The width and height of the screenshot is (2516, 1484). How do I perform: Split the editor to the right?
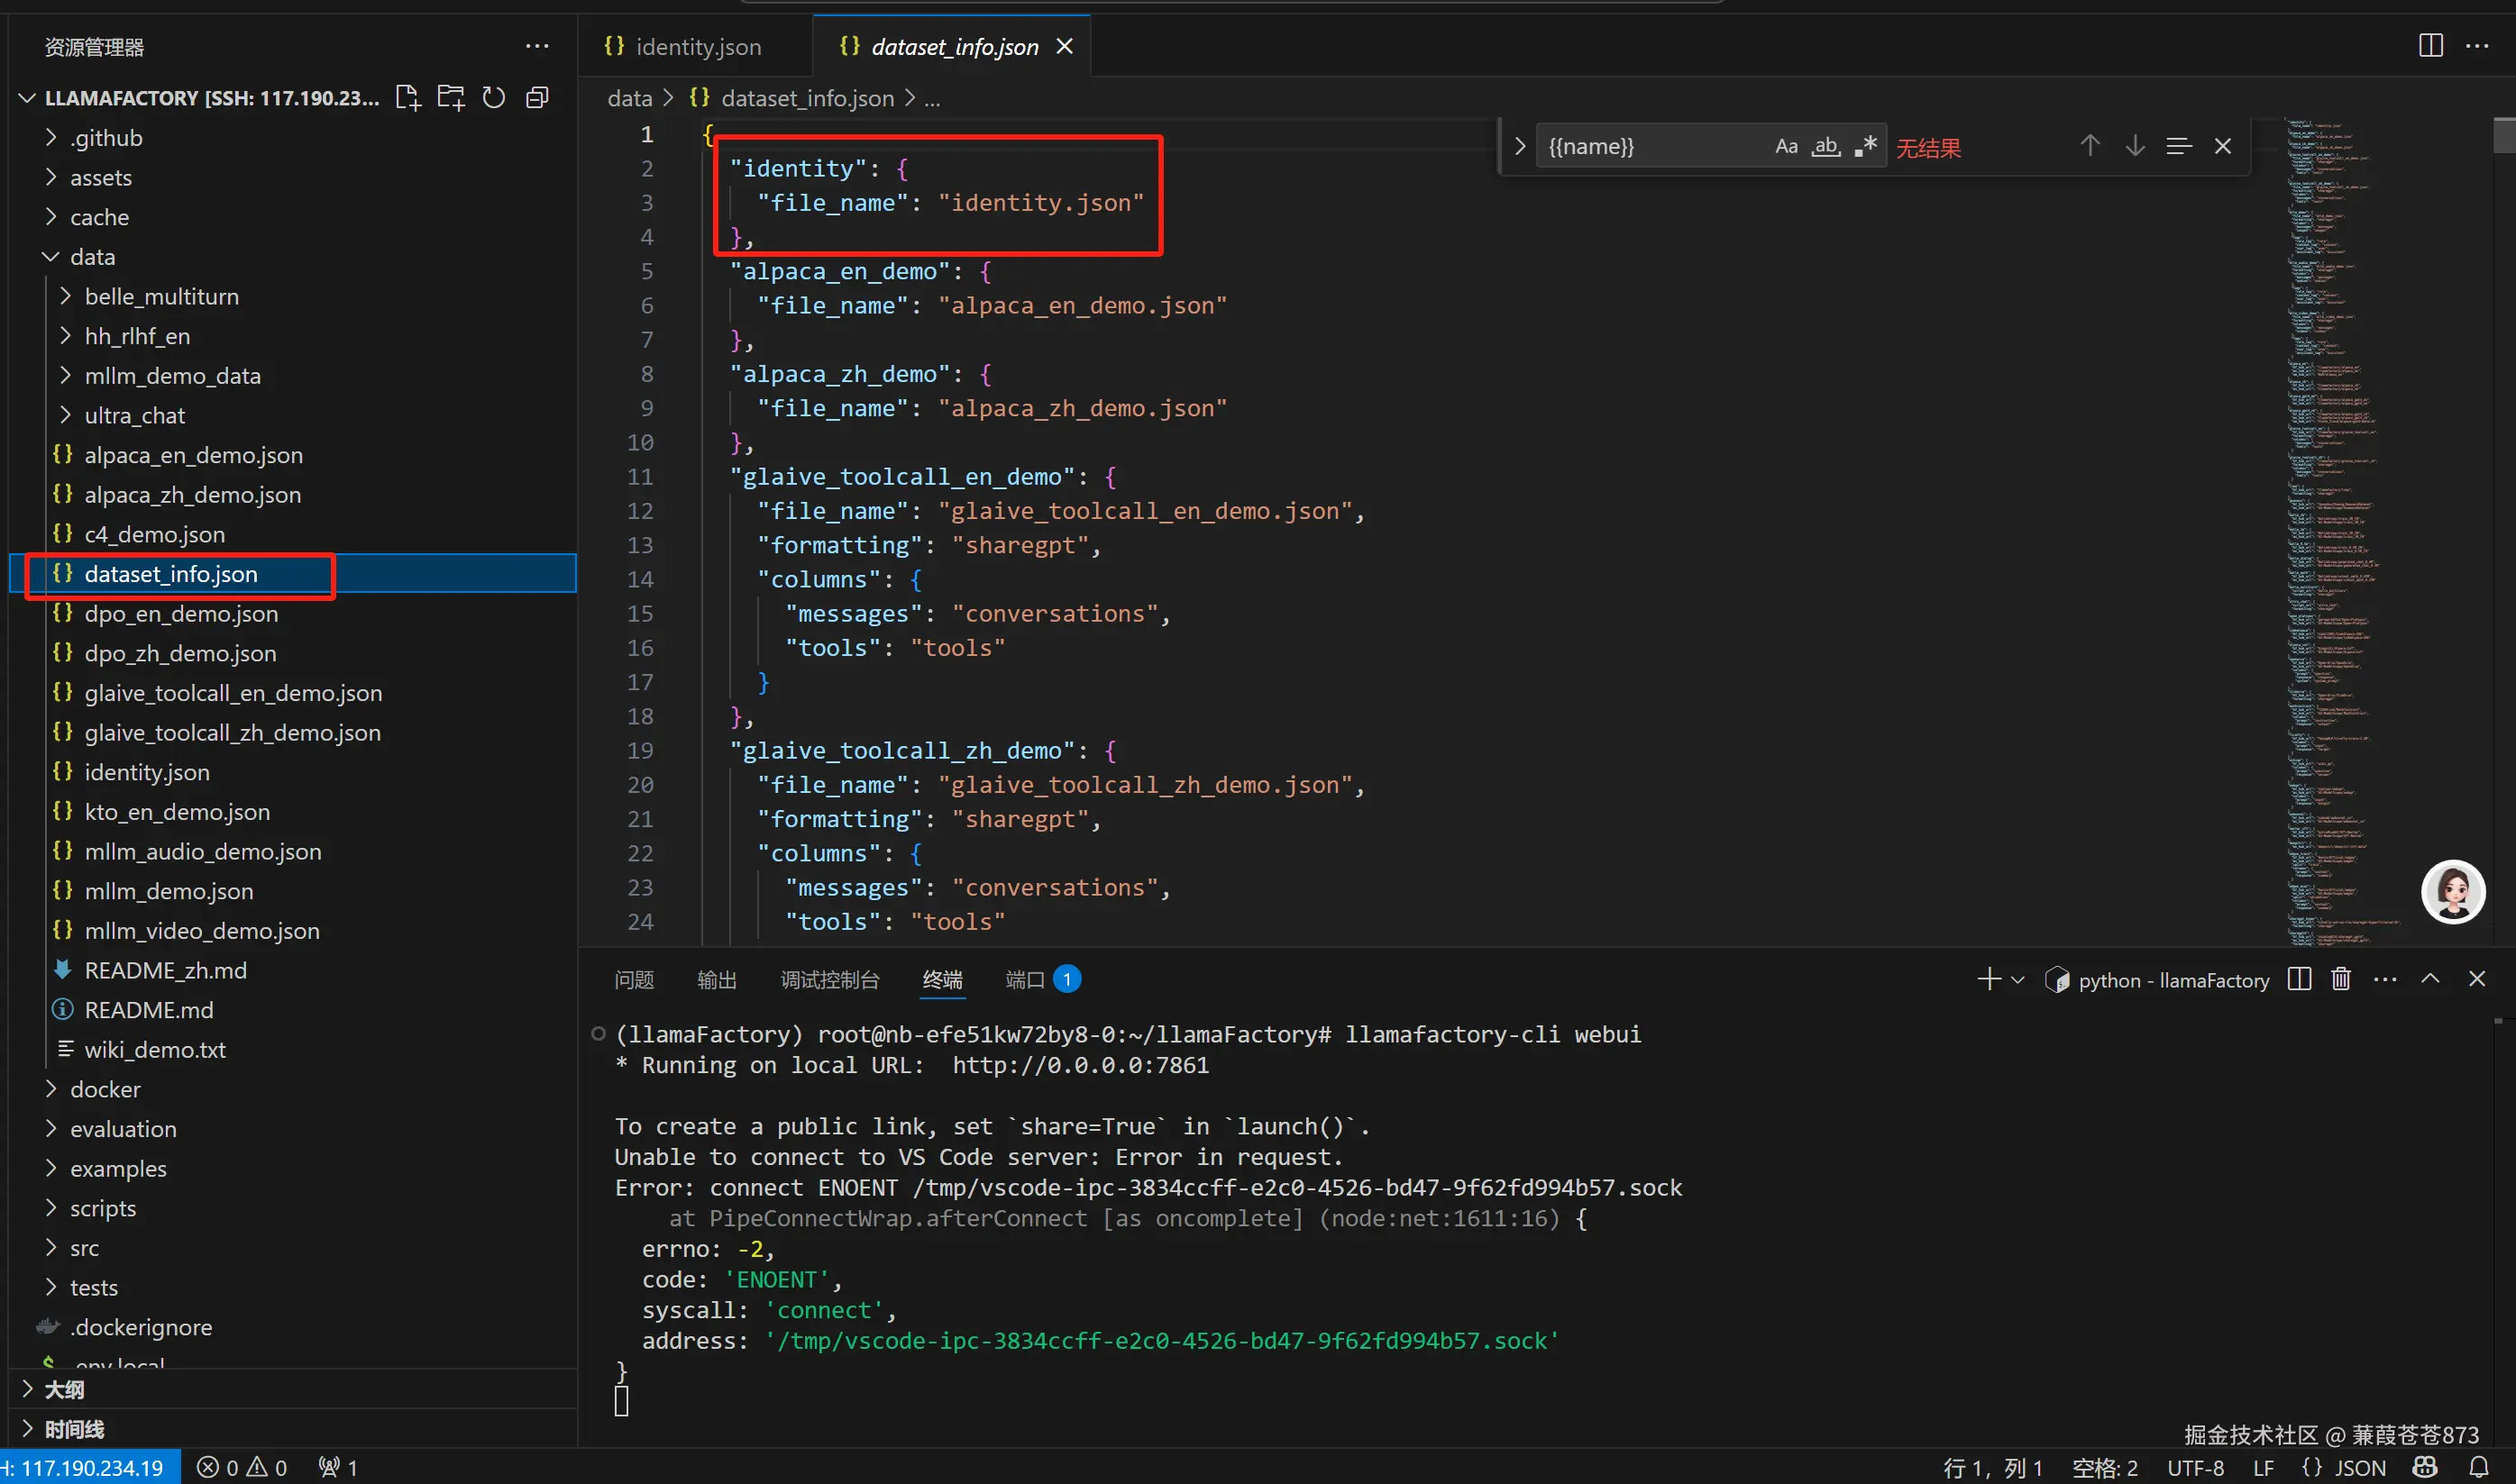(x=2430, y=46)
